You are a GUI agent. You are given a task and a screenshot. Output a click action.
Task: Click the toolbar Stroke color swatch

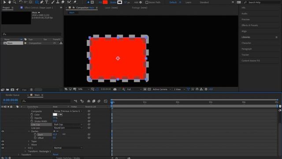[x=119, y=2]
